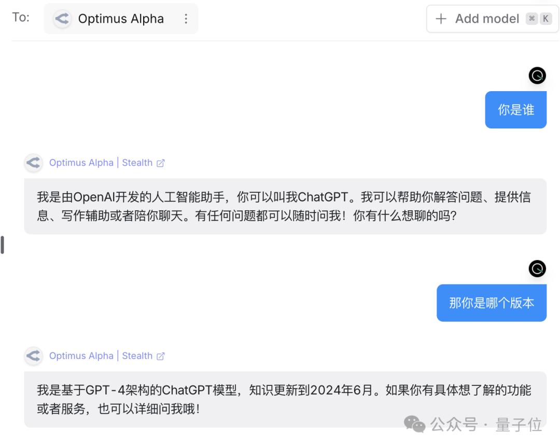Select the 你是谁 user message bubble

coord(516,109)
